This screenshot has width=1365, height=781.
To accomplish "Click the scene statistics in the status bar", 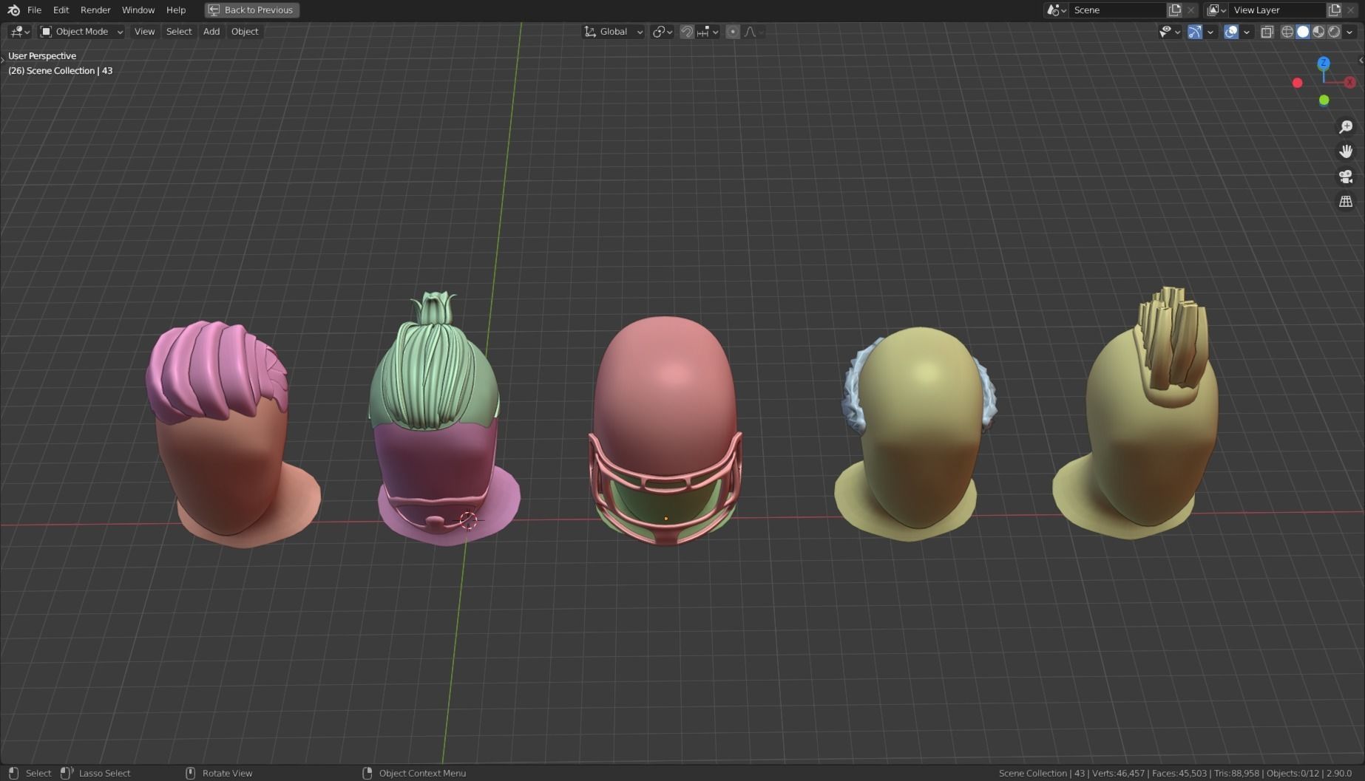I will (1174, 773).
